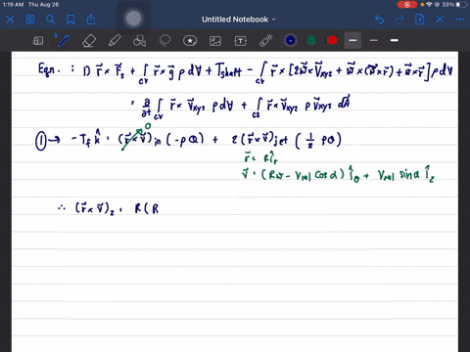Image resolution: width=470 pixels, height=352 pixels.
Task: Open the thumbnails grid view
Action: coord(30,20)
